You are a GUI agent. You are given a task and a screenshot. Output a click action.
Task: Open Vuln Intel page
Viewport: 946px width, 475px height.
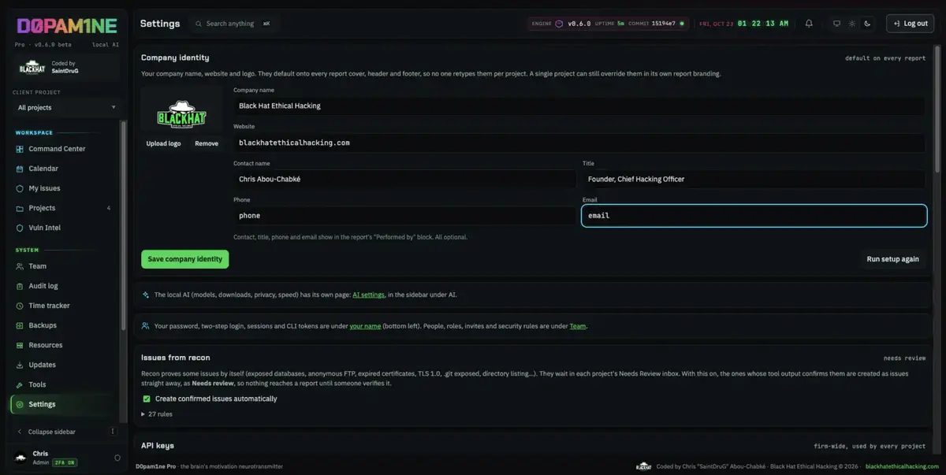pyautogui.click(x=63, y=228)
